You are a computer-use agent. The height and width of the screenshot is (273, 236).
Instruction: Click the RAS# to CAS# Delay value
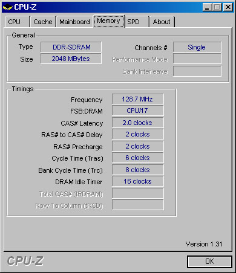[138, 134]
